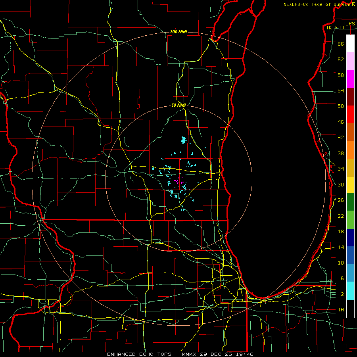The width and height of the screenshot is (357, 357).
Task: Click the light pink legend swatch
Action: pos(350,61)
